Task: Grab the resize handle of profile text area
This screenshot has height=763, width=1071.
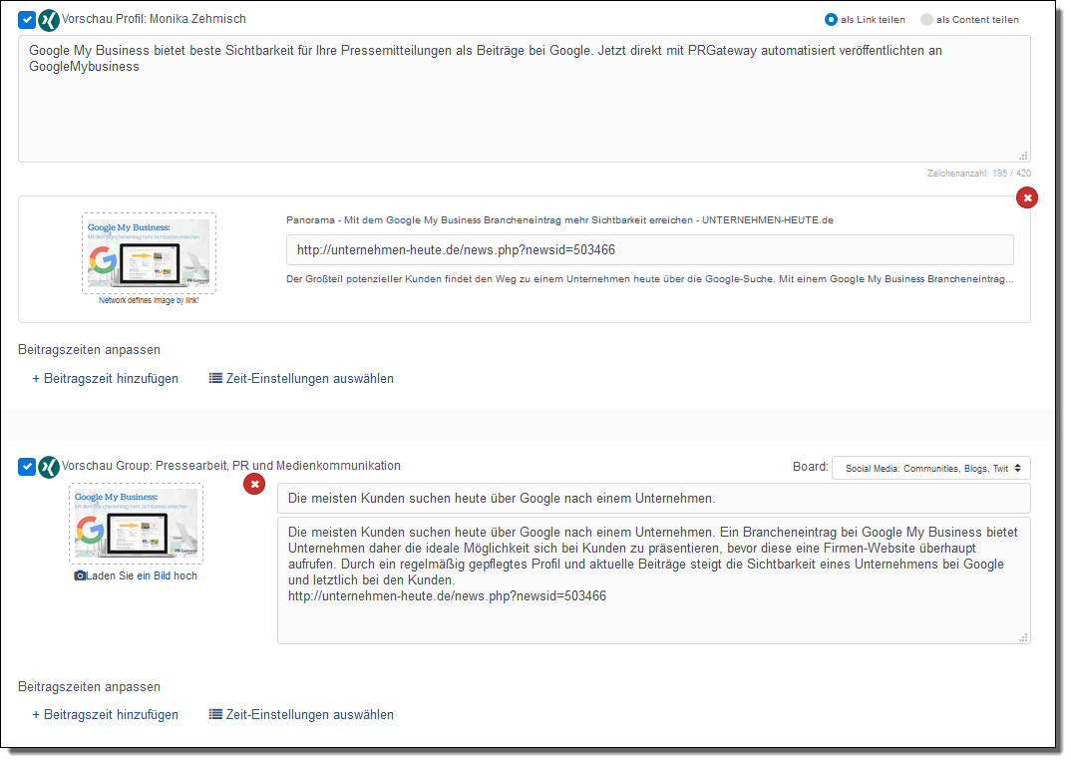Action: pos(1023,156)
